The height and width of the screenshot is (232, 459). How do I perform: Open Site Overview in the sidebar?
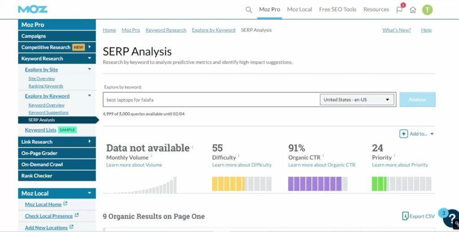[42, 78]
